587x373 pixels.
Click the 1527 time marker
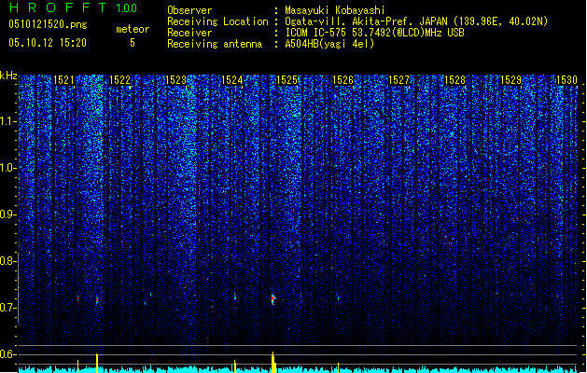pyautogui.click(x=398, y=79)
